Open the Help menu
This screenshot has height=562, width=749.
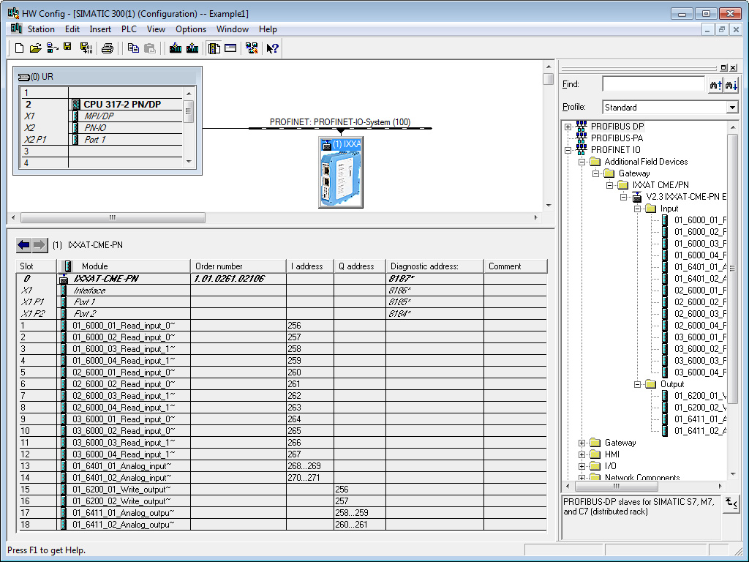(268, 29)
